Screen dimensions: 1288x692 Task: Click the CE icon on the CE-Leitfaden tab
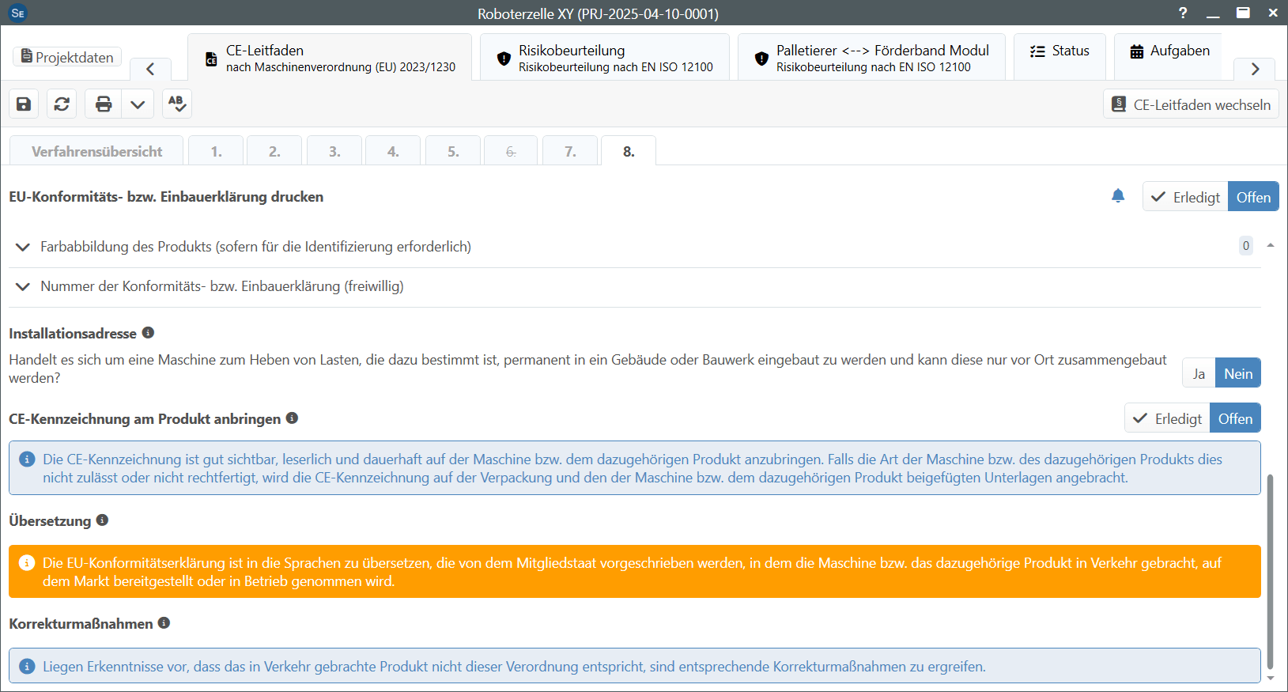[211, 59]
